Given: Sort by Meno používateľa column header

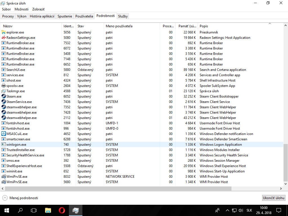Looking at the screenshot, I should (x=132, y=26).
